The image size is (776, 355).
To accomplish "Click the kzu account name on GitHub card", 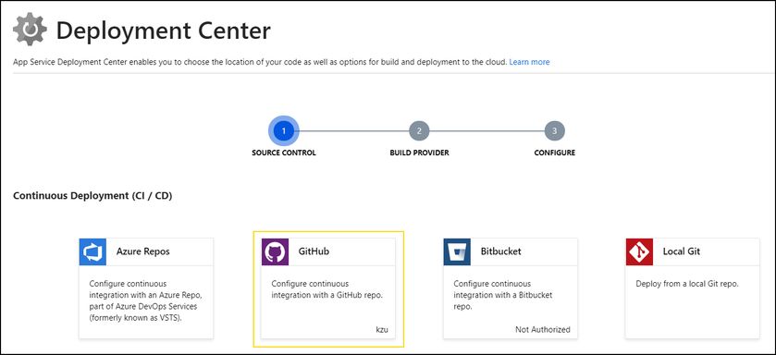I will pyautogui.click(x=382, y=329).
